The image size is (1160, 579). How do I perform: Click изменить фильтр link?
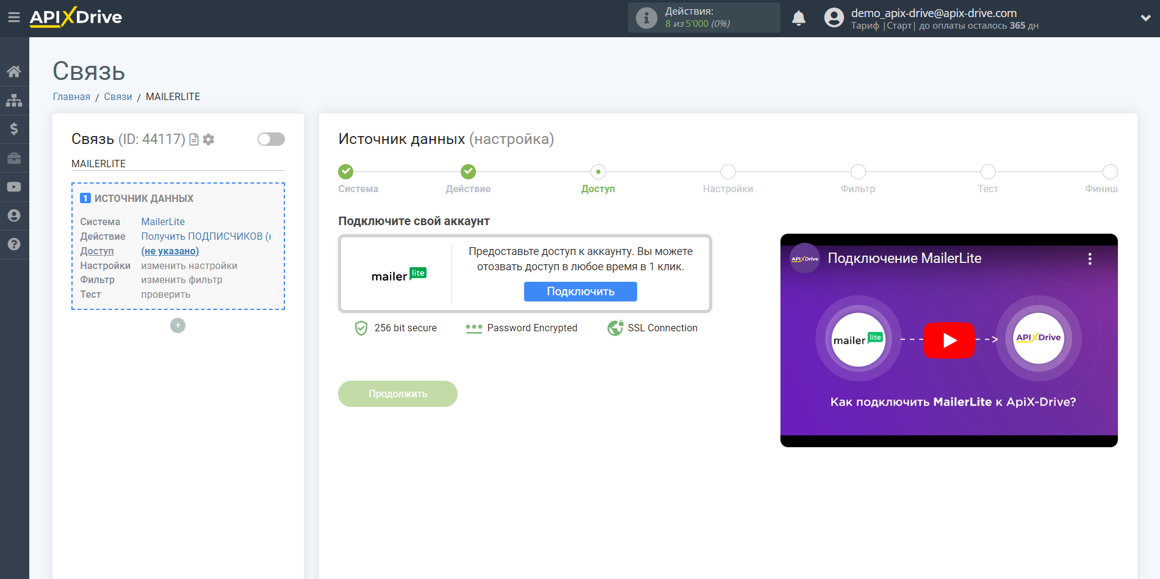tap(182, 279)
